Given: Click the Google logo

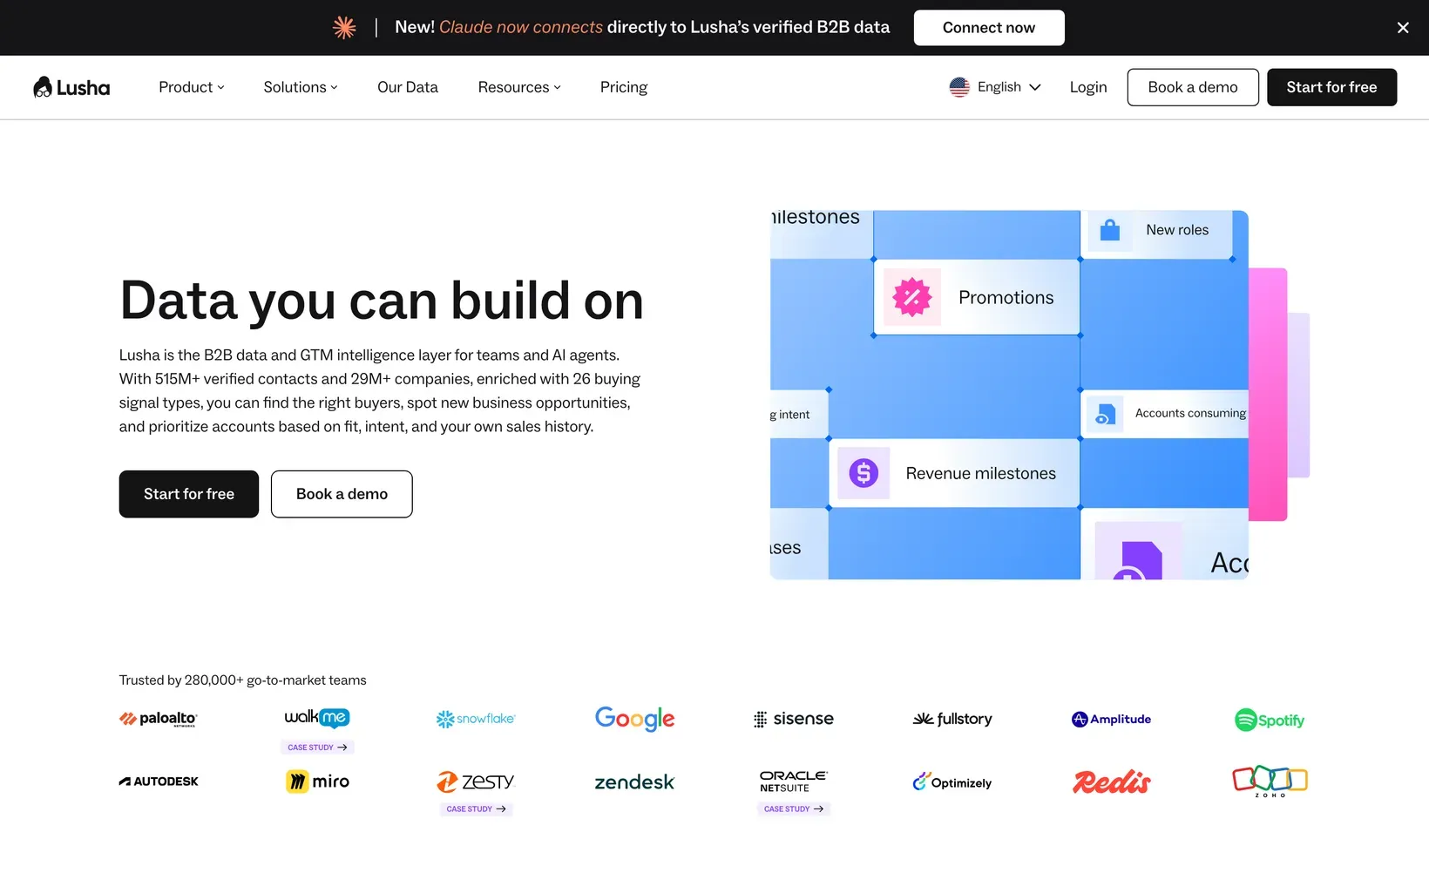Looking at the screenshot, I should click(634, 719).
